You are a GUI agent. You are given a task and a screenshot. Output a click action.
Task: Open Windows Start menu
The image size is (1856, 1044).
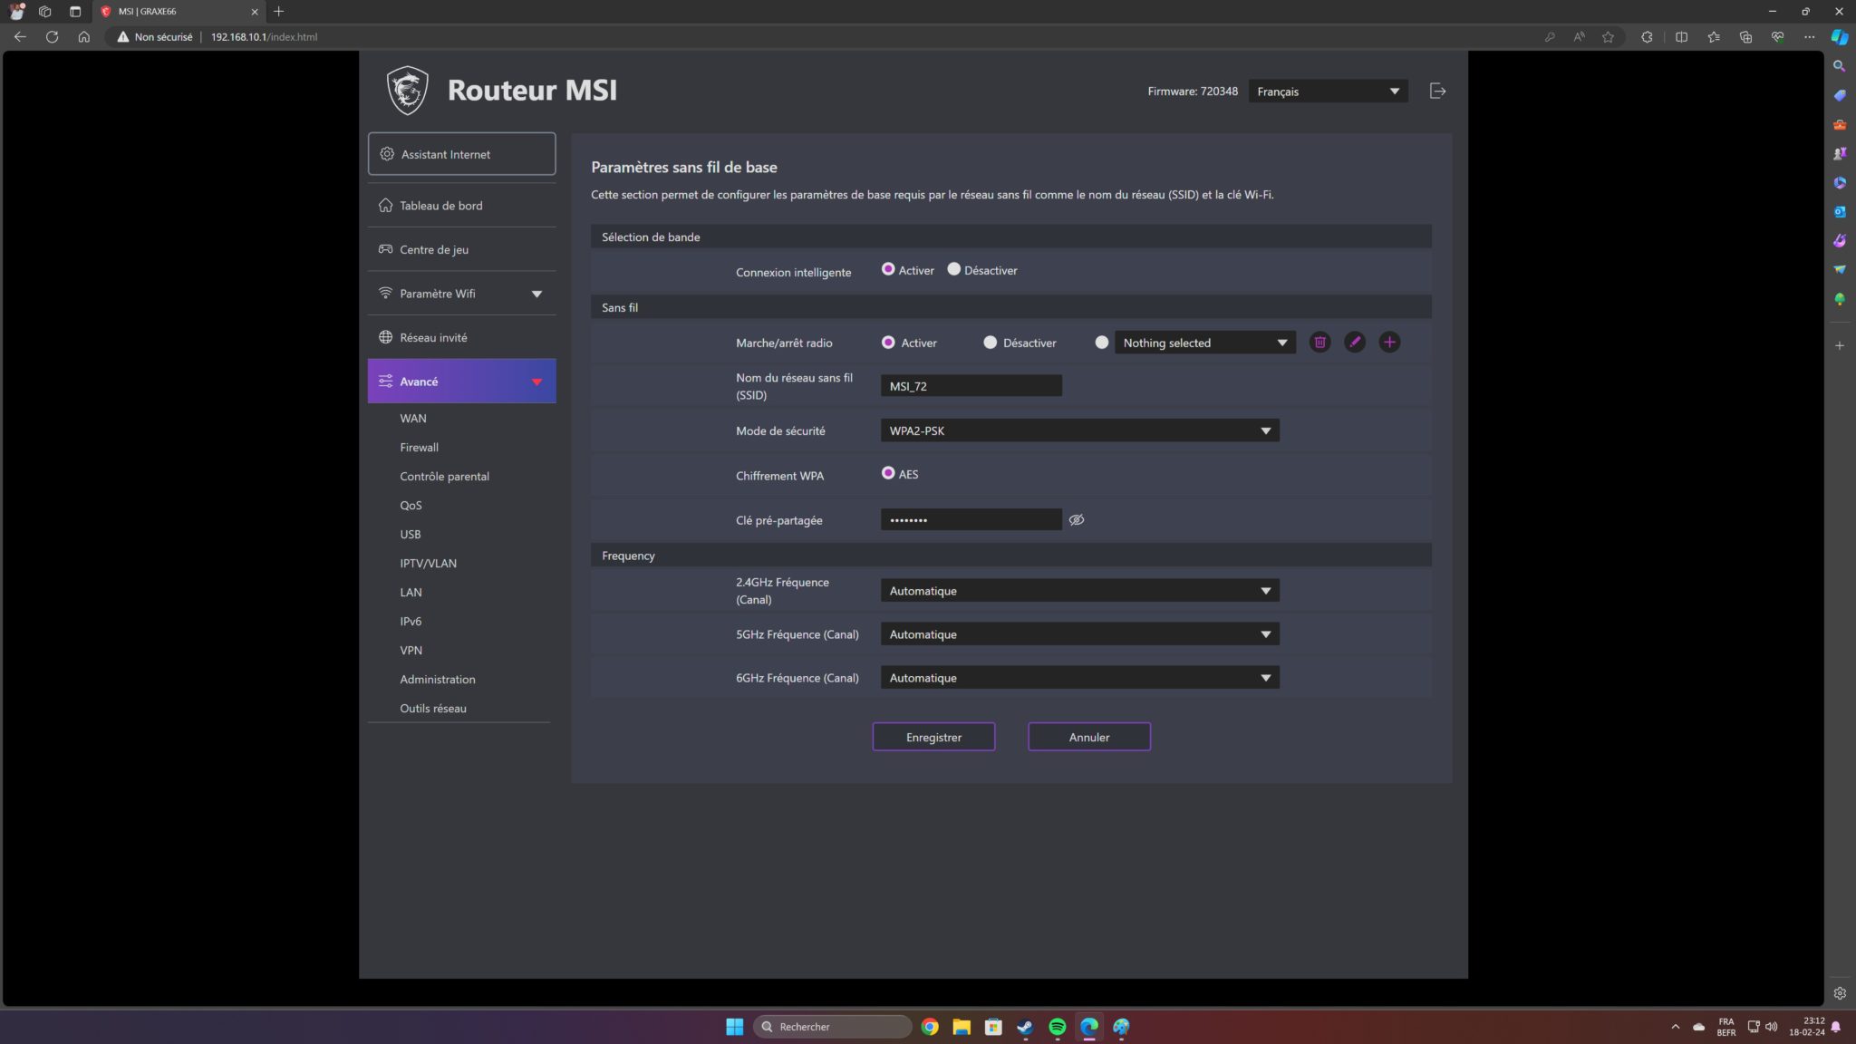[x=734, y=1027]
